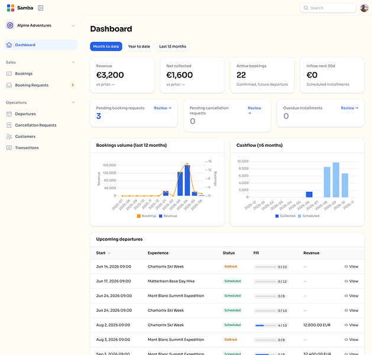372x355 pixels.
Task: Click the Samba logo icon
Action: point(11,8)
